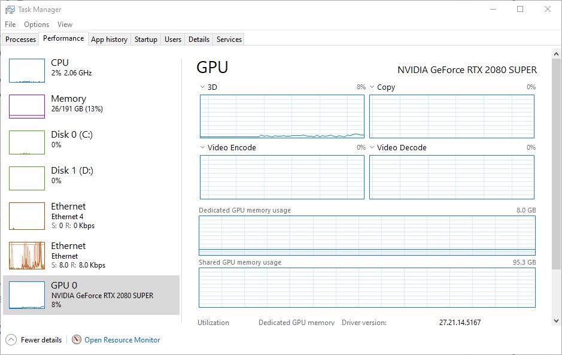562x355 pixels.
Task: Click the chevron circle beside Fewer details
Action: (x=9, y=339)
